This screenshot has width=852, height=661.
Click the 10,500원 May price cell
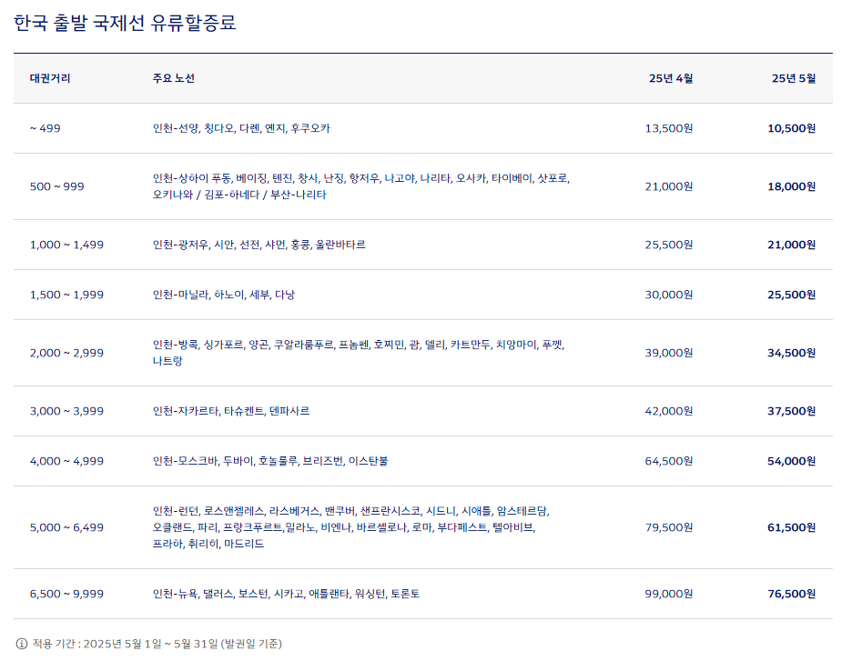[790, 128]
